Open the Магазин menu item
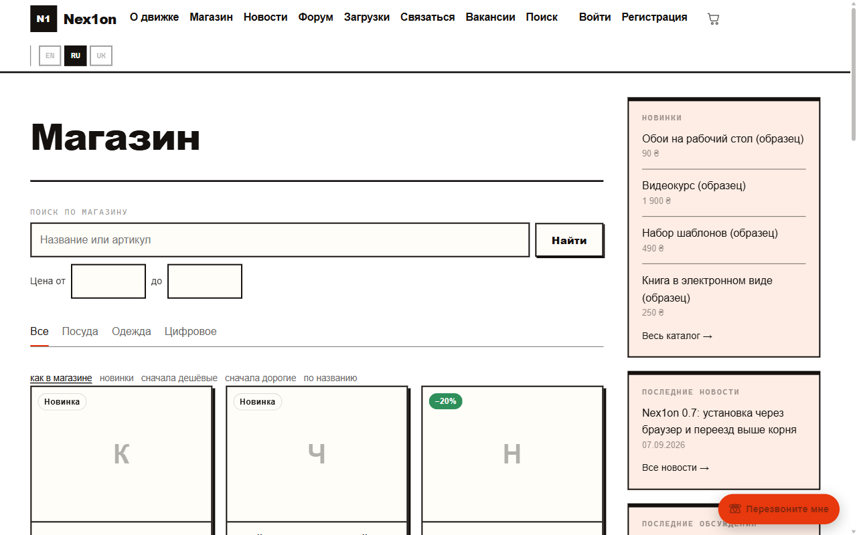The image size is (857, 535). [x=211, y=17]
